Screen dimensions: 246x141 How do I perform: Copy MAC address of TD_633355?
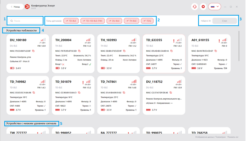coord(172,51)
